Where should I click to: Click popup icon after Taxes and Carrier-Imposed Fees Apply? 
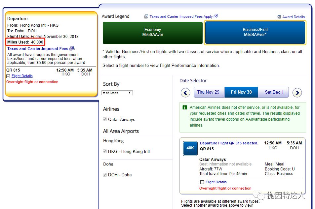pyautogui.click(x=216, y=16)
